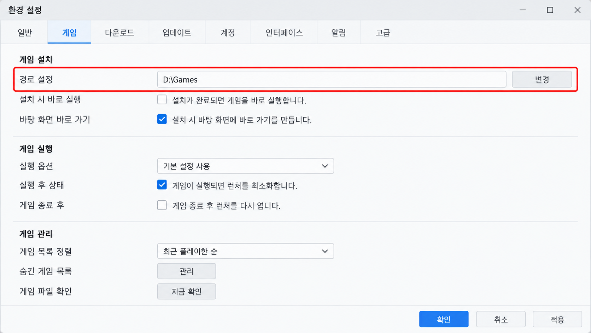Expand the 게임 목록 정렬 dropdown
Image resolution: width=591 pixels, height=333 pixels.
(245, 251)
